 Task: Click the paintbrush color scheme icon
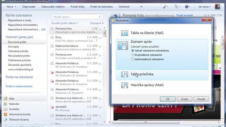165,7
